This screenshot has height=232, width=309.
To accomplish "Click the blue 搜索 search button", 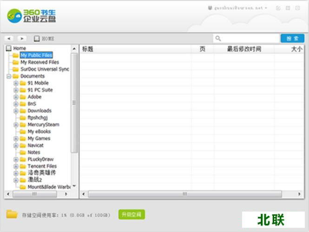I will click(292, 39).
